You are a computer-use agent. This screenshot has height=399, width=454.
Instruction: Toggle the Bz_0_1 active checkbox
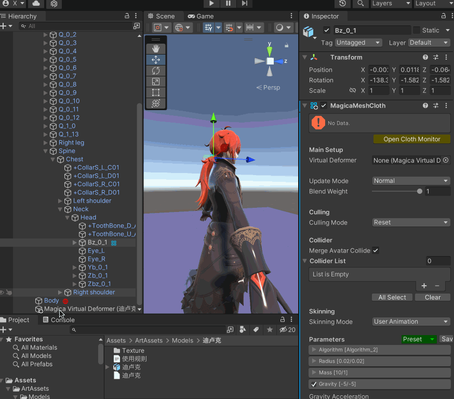327,30
